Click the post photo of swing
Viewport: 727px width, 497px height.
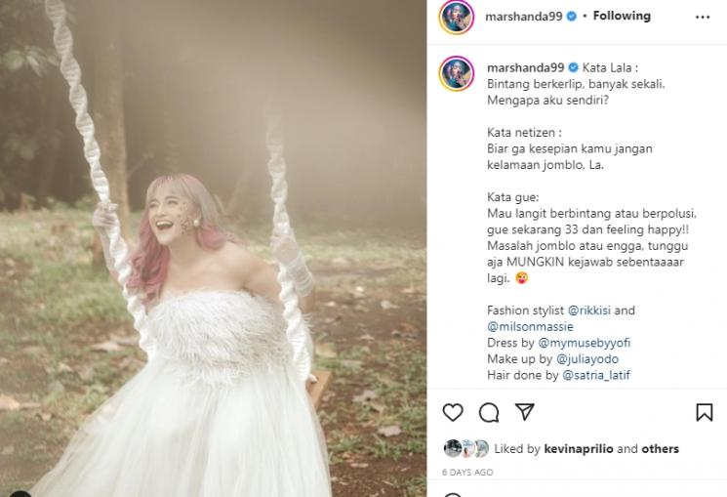(214, 248)
